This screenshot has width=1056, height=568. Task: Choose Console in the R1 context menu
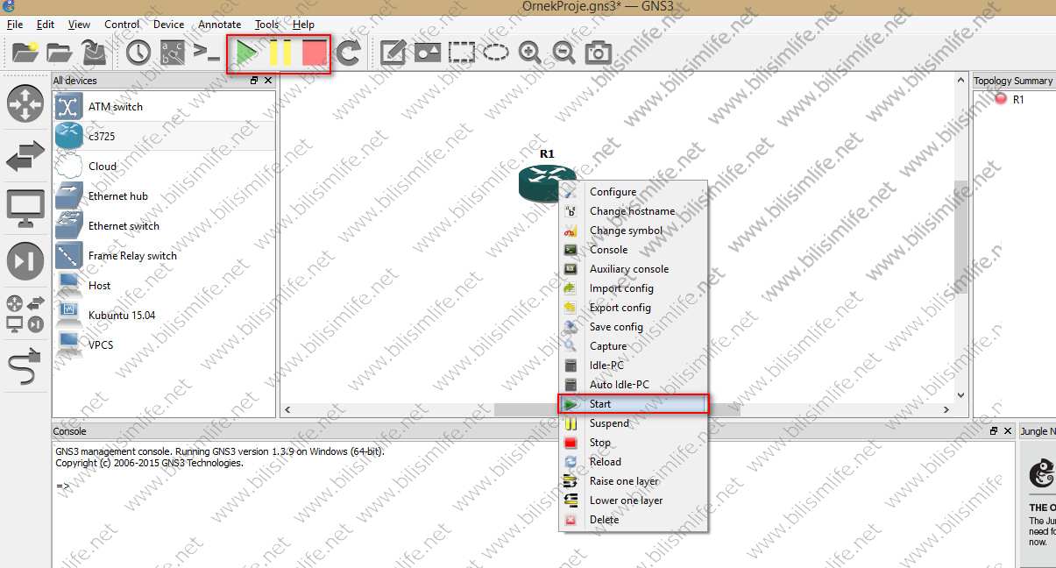(x=633, y=250)
